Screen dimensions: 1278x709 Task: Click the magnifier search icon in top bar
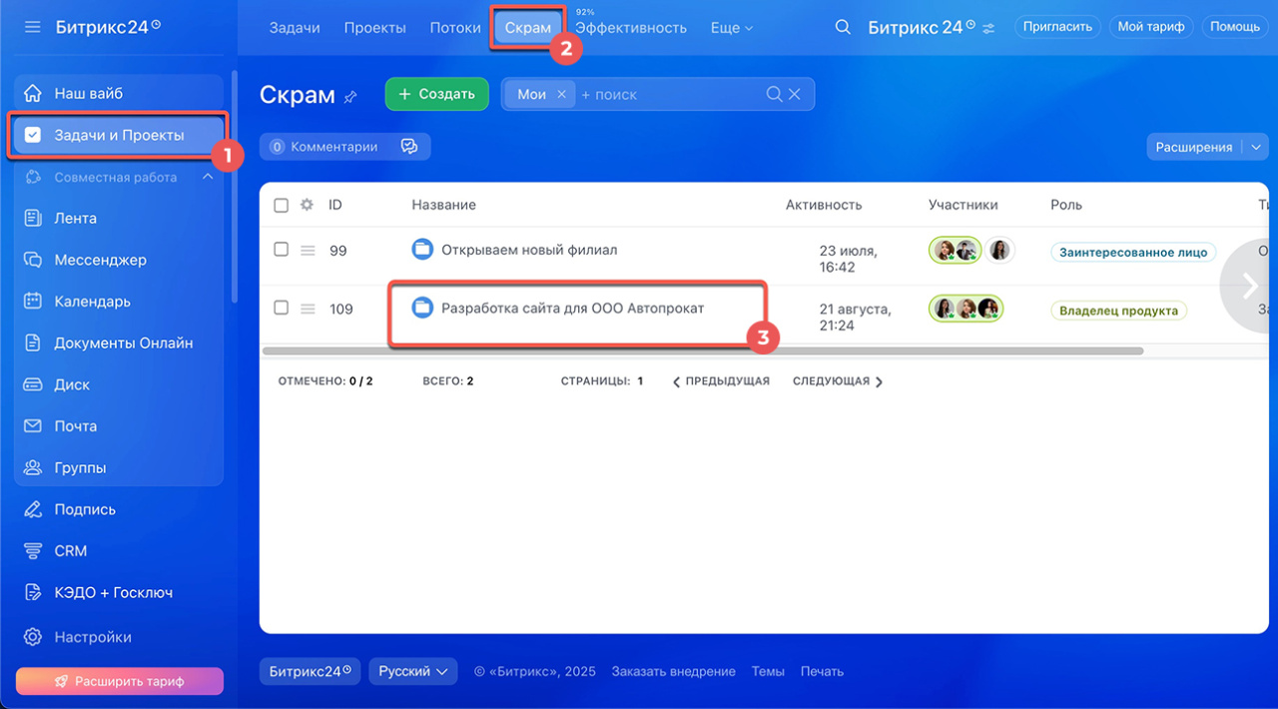[843, 27]
